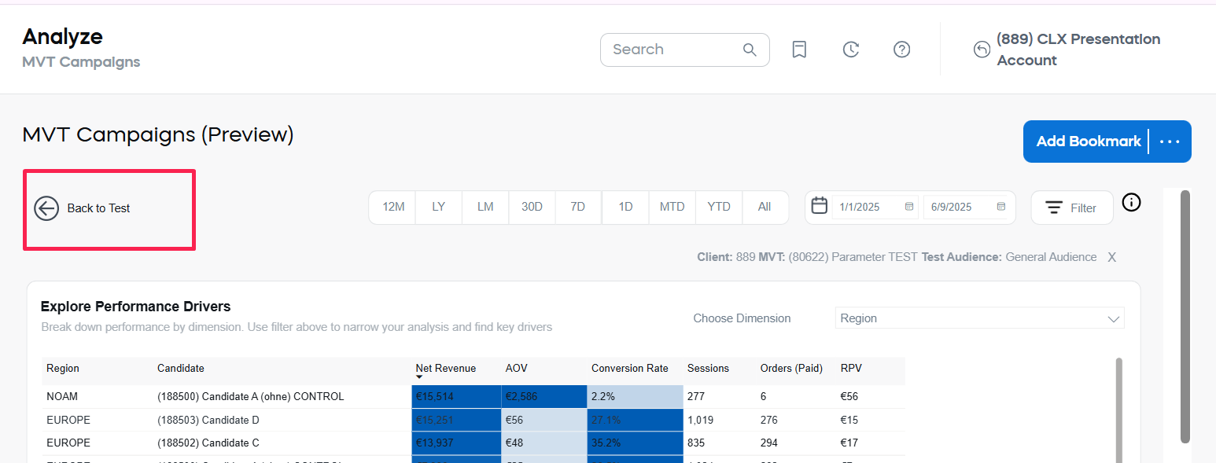
Task: Select the NOAM region cell
Action: tap(62, 396)
